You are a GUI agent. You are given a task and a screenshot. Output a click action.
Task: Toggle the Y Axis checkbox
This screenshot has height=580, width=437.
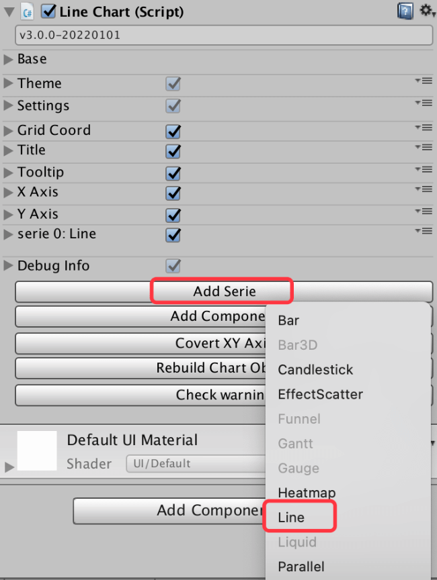(173, 215)
